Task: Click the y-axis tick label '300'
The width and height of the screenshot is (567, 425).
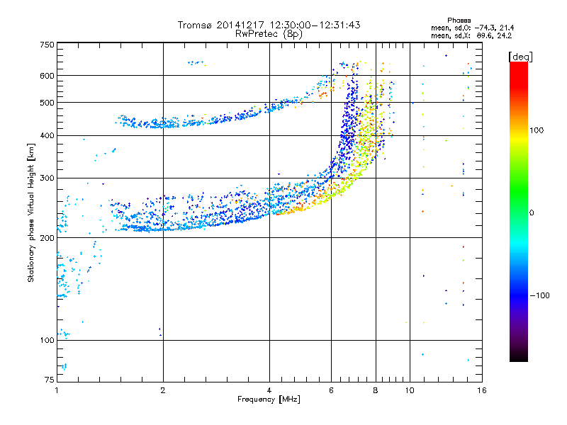Action: click(x=47, y=178)
